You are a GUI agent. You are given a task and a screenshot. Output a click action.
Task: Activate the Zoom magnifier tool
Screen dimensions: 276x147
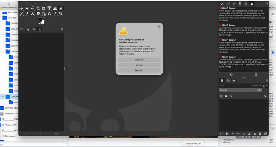coord(61,14)
